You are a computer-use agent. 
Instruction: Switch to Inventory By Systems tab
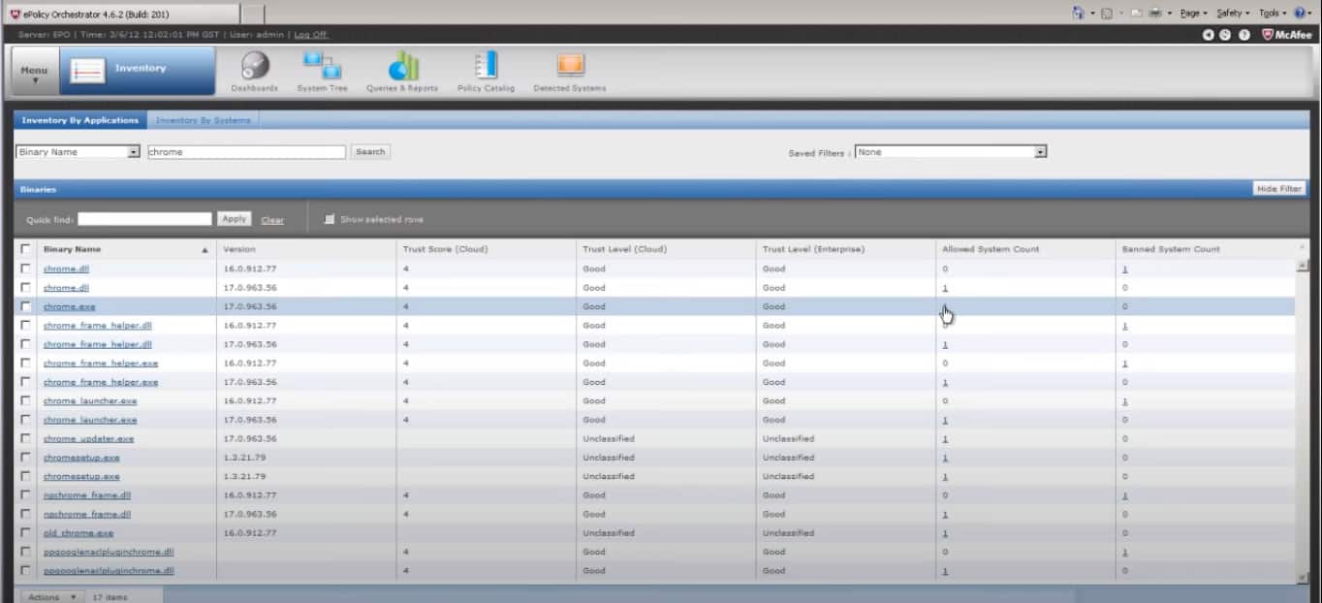click(x=203, y=120)
